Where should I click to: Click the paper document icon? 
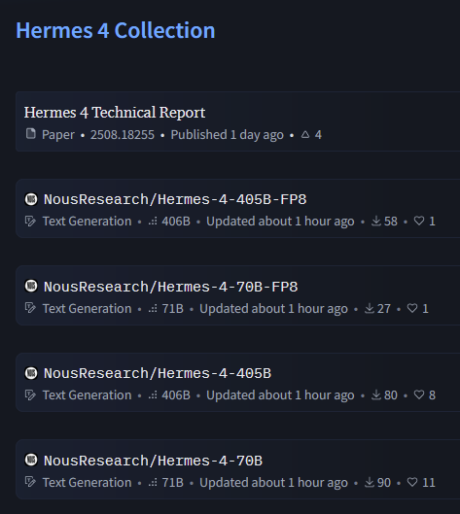pyautogui.click(x=31, y=134)
